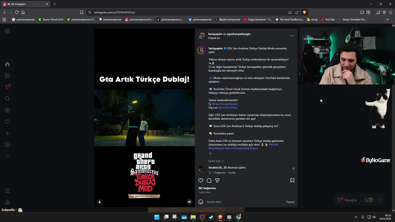Open the @doruk.dublaj mention link
This screenshot has width=395, height=222.
pyautogui.click(x=228, y=108)
